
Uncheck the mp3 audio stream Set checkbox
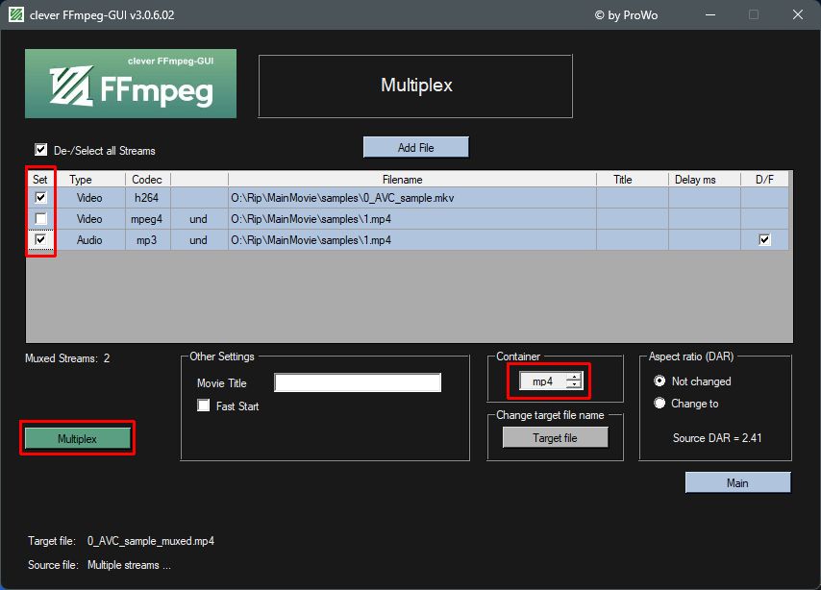40,240
